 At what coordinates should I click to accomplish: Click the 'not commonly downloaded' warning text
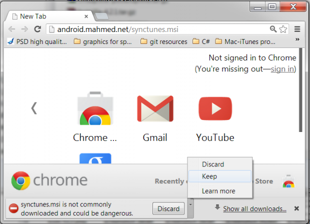[x=77, y=209]
